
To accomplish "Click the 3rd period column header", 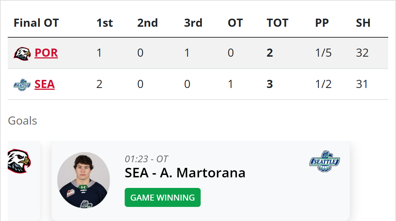I will [x=193, y=23].
